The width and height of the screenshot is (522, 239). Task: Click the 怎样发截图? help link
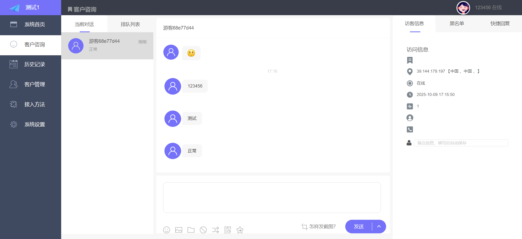pos(322,227)
